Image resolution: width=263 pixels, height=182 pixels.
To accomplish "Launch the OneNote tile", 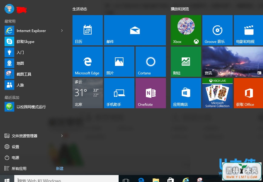I will [151, 93].
